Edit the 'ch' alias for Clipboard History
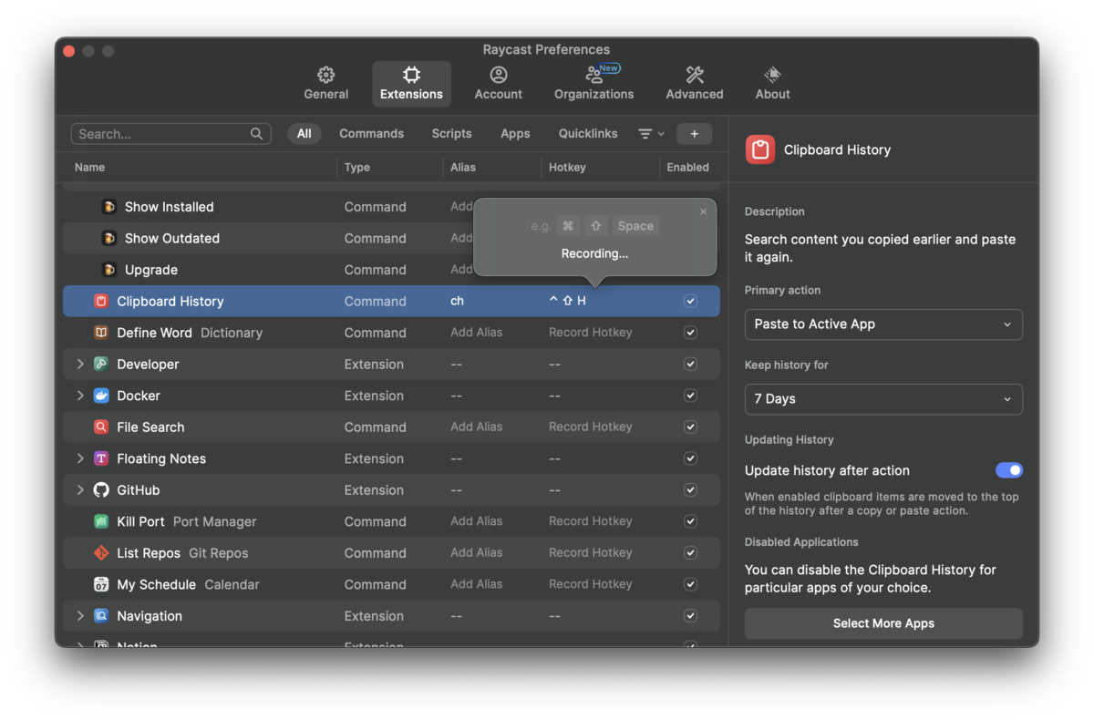1094x720 pixels. point(457,301)
